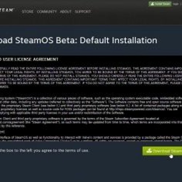This screenshot has width=182, height=182.
Task: Click the login link in the header
Action: (x=175, y=4)
